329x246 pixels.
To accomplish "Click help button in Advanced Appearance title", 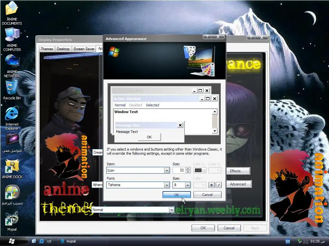I will [x=207, y=37].
